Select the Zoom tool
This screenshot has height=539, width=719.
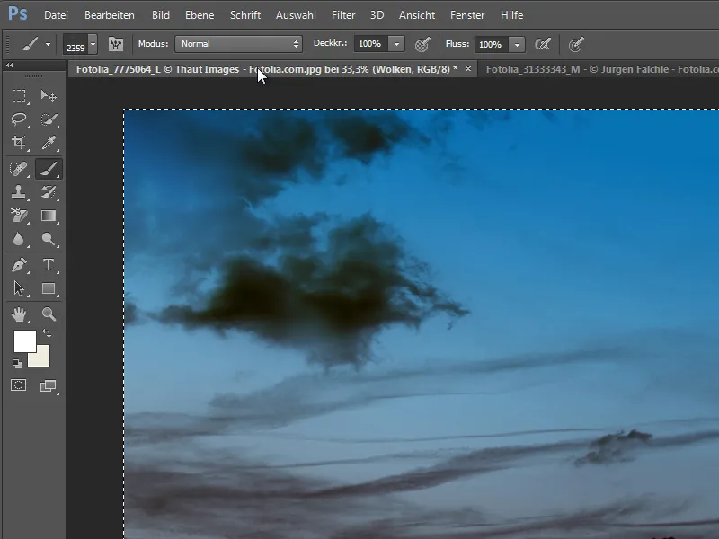tap(49, 314)
